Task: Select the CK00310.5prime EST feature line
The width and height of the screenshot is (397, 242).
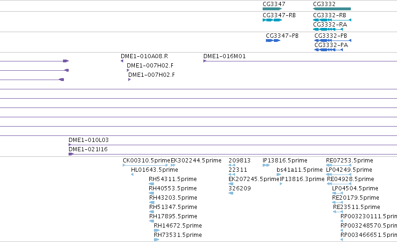Action: [146, 165]
